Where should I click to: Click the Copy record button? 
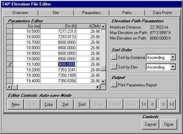[49, 104]
